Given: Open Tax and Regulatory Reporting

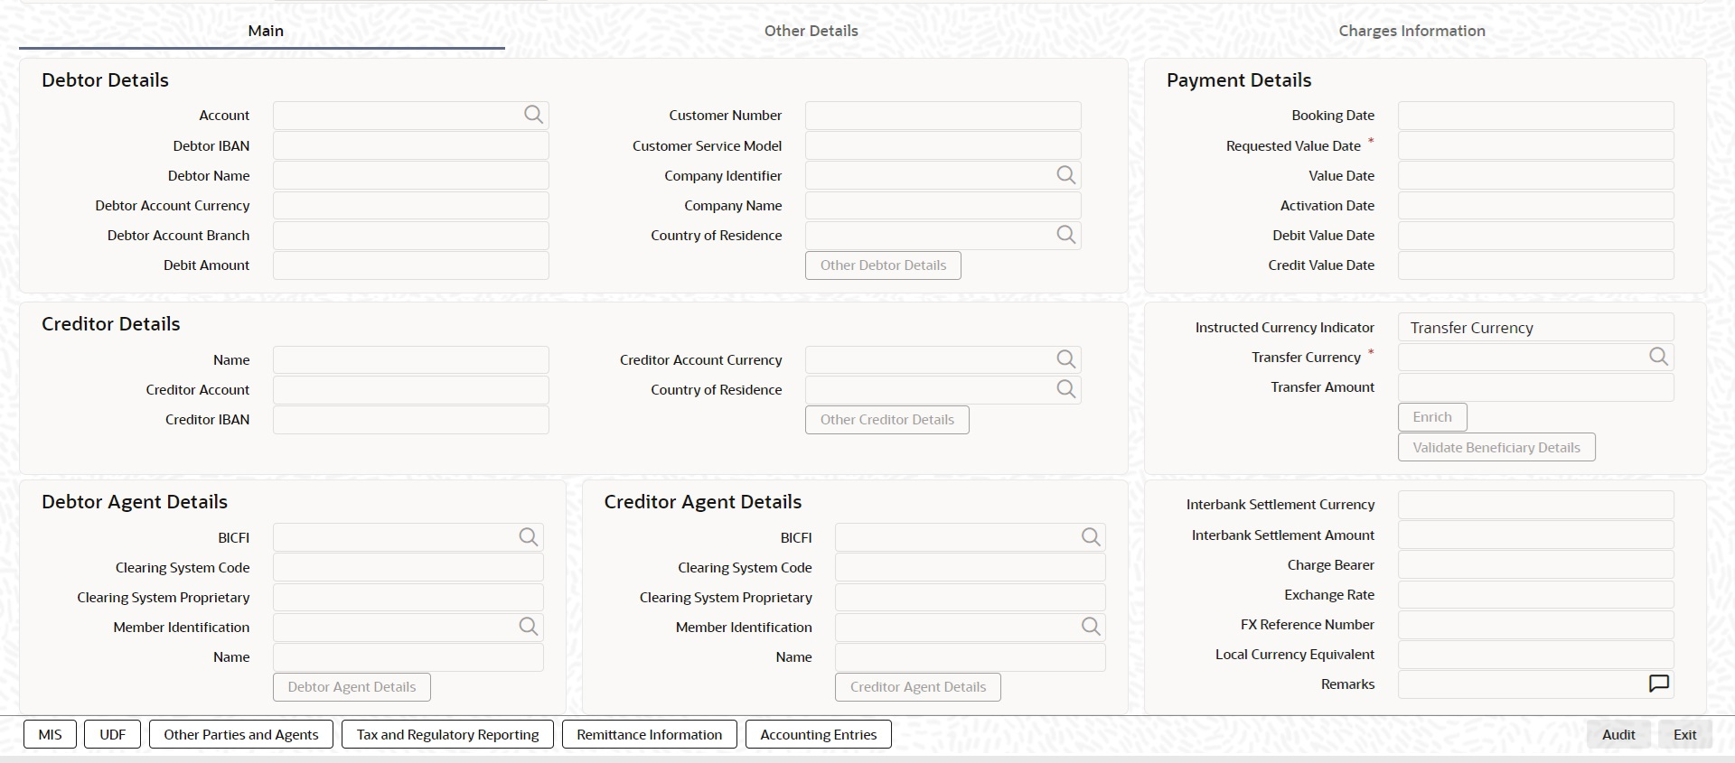Looking at the screenshot, I should tap(447, 735).
